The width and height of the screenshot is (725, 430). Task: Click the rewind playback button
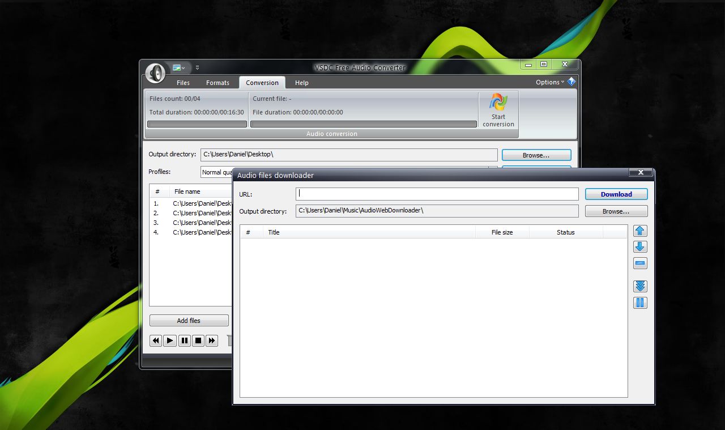(156, 340)
